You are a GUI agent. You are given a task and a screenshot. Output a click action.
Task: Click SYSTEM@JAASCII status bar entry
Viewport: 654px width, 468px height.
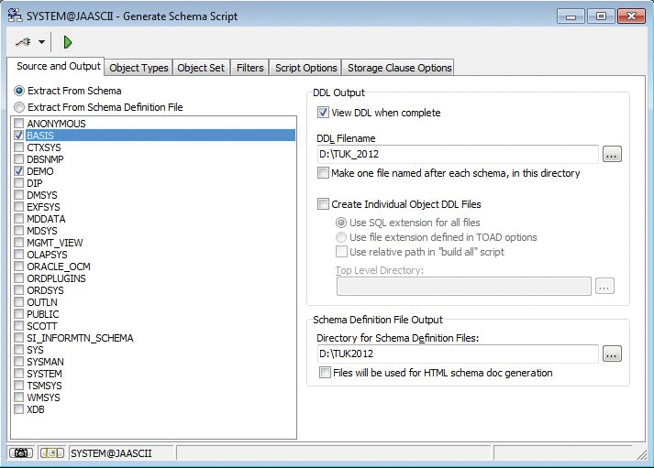121,453
